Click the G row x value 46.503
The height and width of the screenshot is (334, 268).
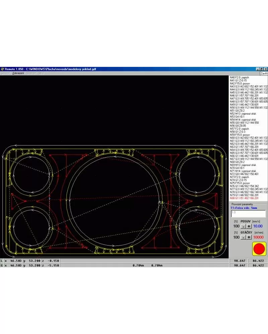(16, 265)
